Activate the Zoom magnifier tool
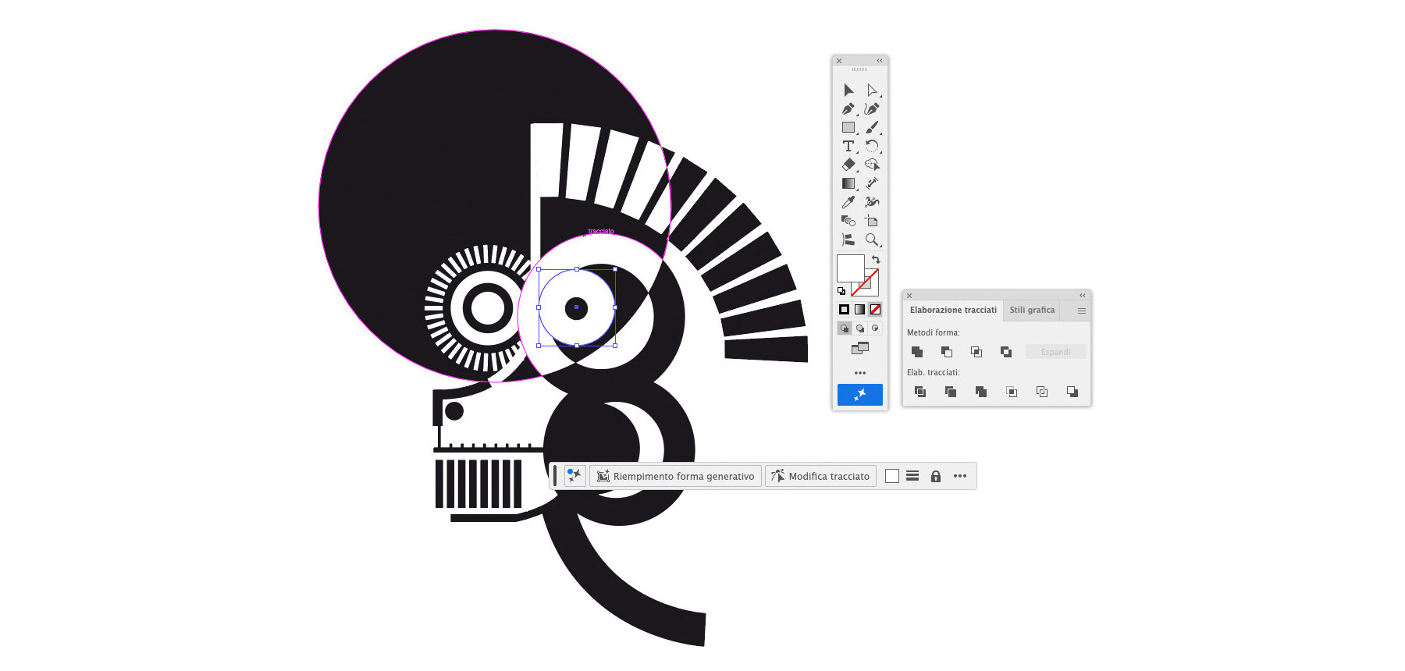This screenshot has height=671, width=1405. click(872, 240)
